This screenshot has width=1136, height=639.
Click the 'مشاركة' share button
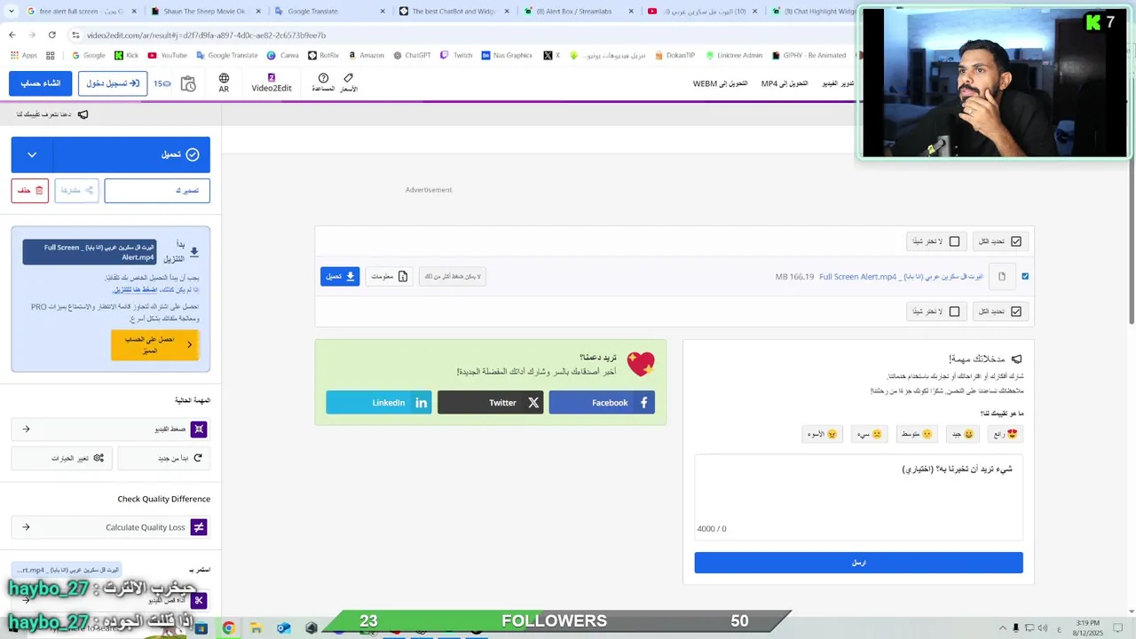76,190
